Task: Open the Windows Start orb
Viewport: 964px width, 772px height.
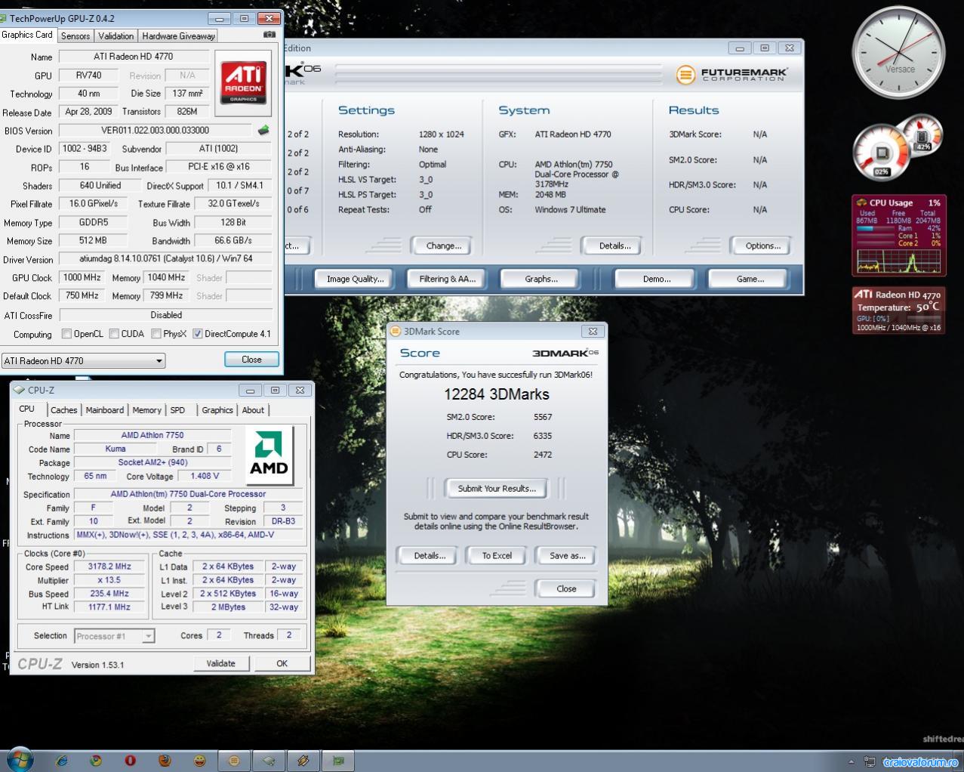Action: point(20,759)
